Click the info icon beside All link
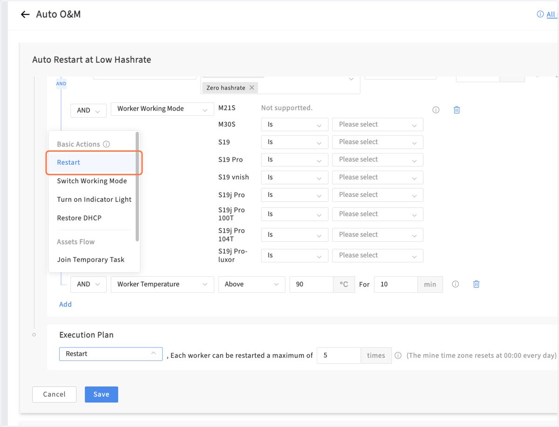This screenshot has height=427, width=559. point(540,14)
